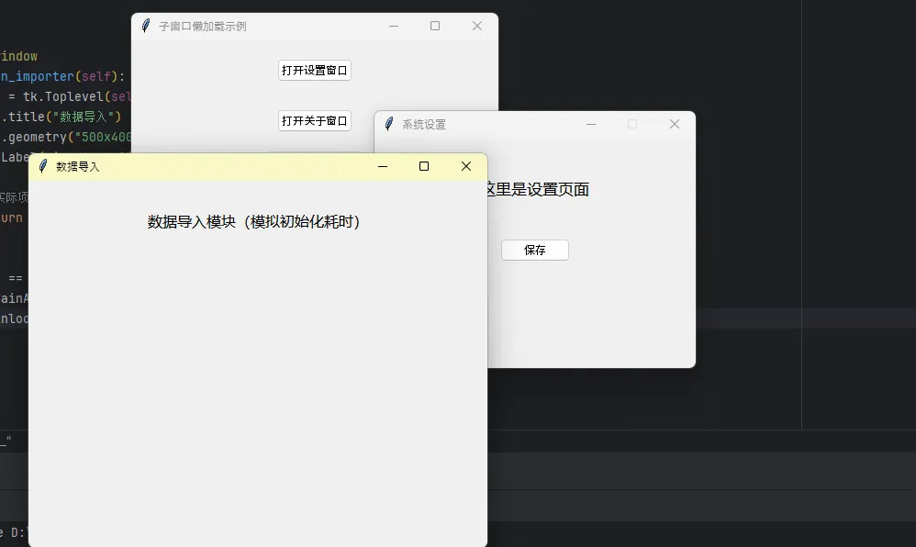
Task: Minimize the 子窗口懒加载示例 main window
Action: pos(394,26)
